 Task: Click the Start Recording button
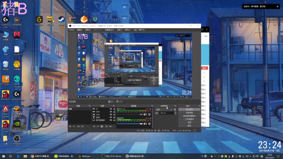[x=189, y=113]
